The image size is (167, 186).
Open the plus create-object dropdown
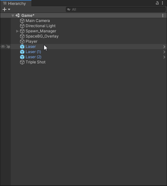(6, 9)
